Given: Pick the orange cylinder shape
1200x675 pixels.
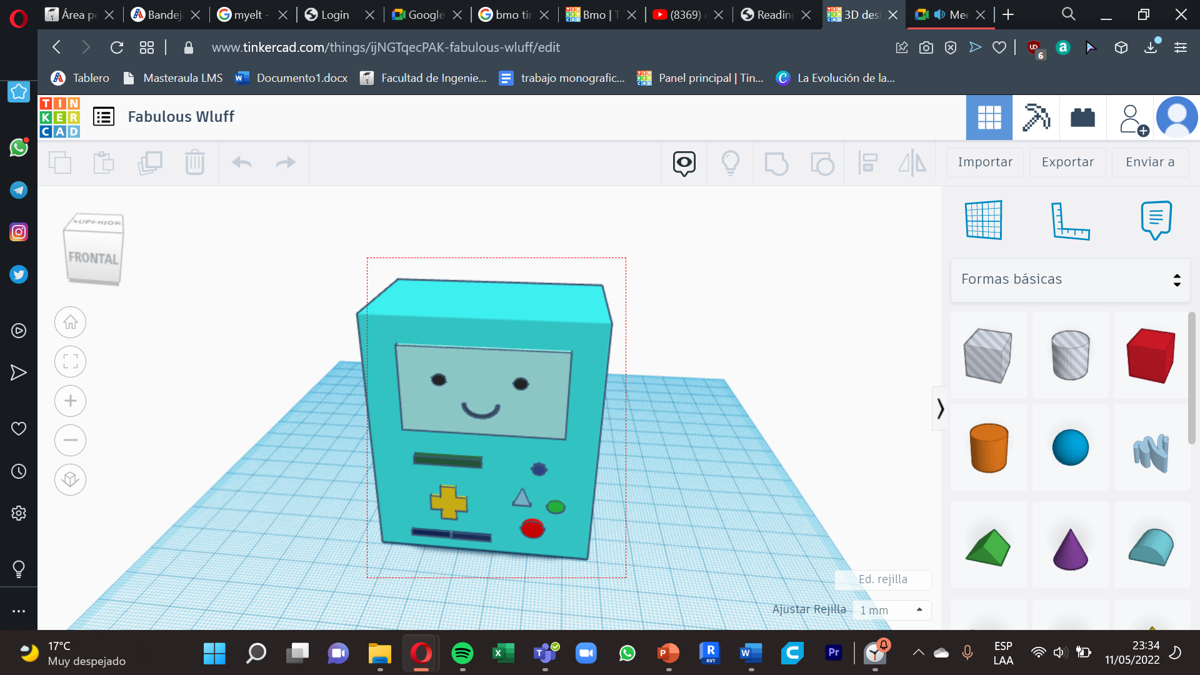Looking at the screenshot, I should pos(989,447).
